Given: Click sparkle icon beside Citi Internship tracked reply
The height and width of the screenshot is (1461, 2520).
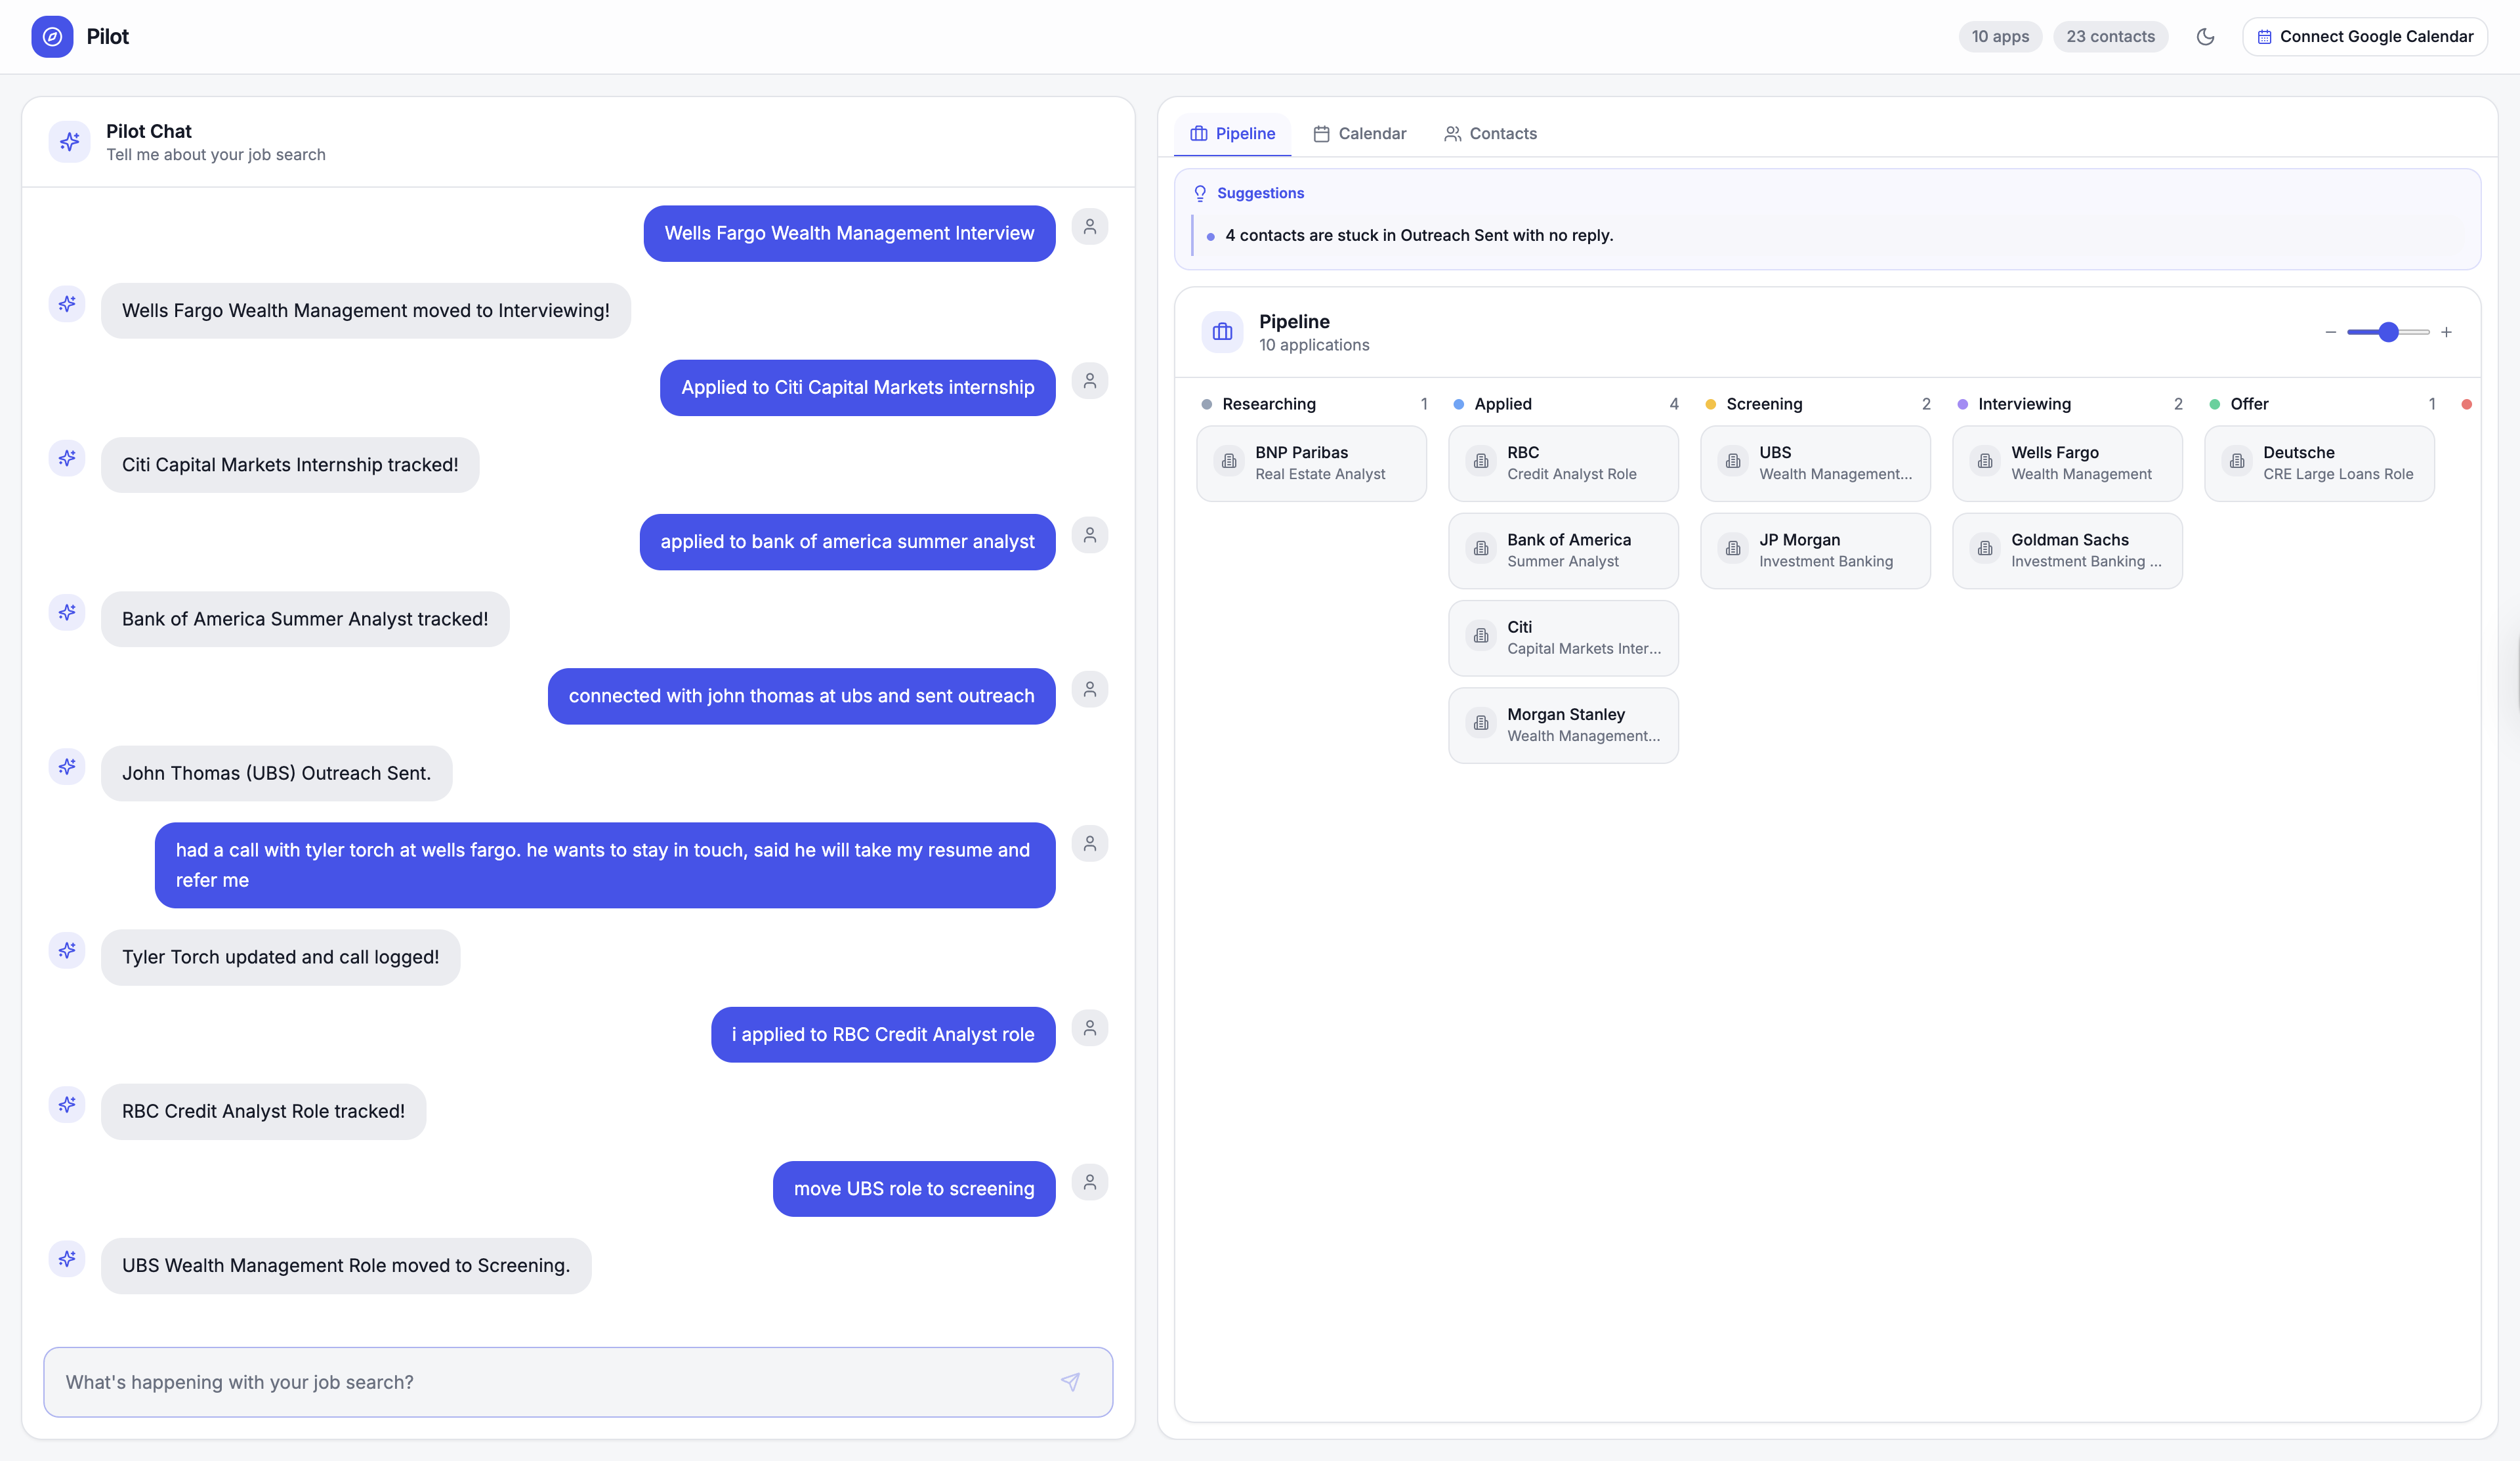Looking at the screenshot, I should 67,457.
